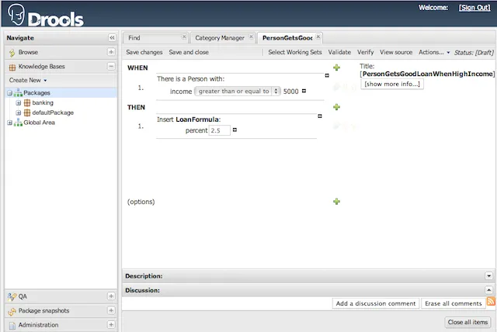
Task: Expand the banking package node
Action: 19,103
